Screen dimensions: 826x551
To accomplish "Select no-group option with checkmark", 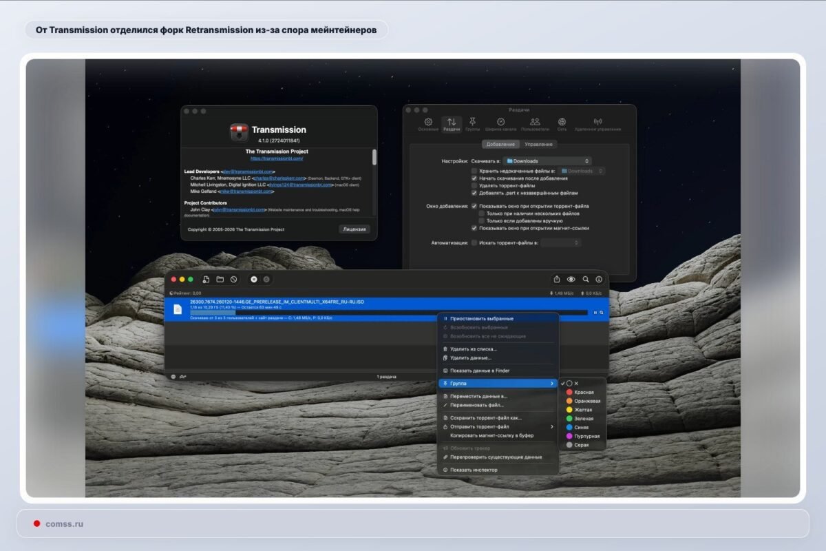I will 584,383.
